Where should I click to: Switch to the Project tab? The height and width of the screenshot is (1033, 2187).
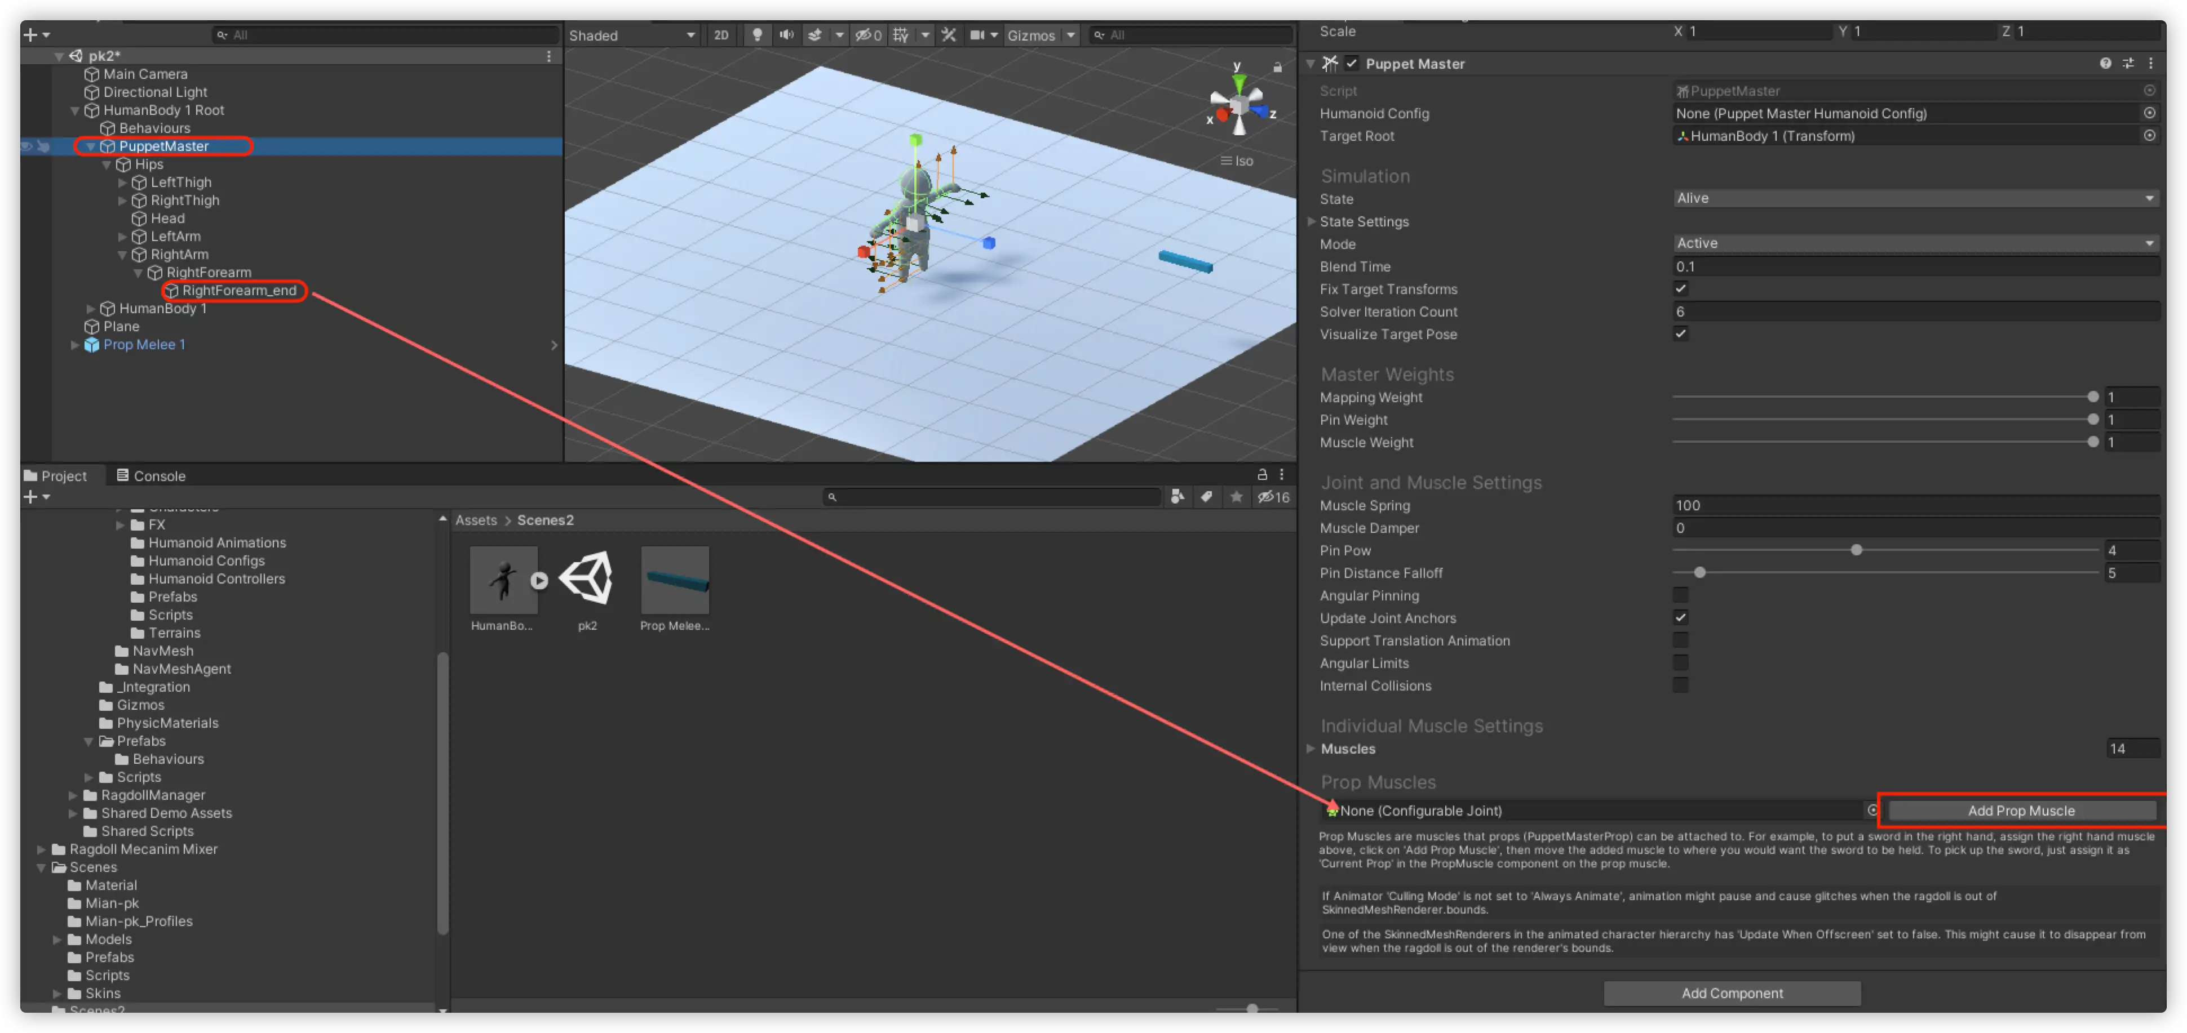(x=56, y=476)
